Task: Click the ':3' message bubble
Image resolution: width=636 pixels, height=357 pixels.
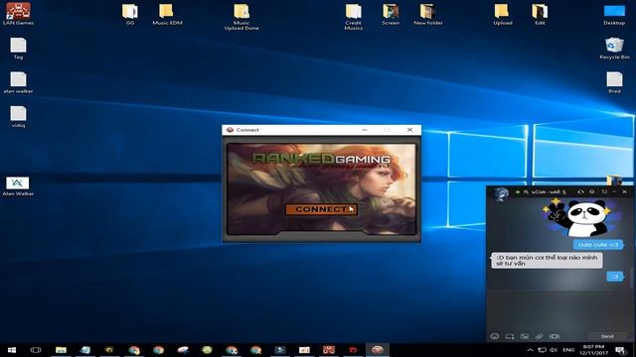Action: point(615,277)
